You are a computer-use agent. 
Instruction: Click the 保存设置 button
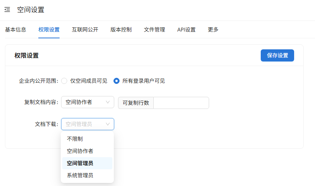click(277, 55)
